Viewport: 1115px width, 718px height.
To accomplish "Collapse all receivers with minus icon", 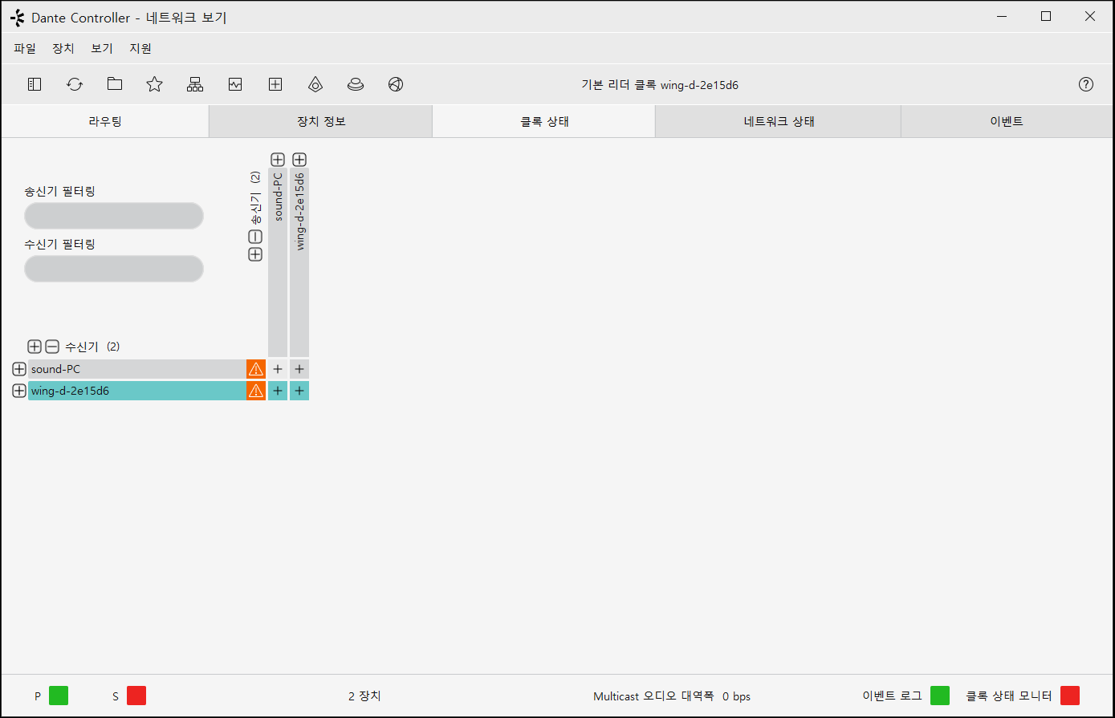I will pyautogui.click(x=52, y=347).
